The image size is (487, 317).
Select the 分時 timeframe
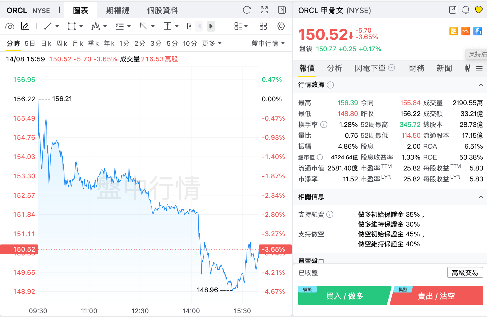[13, 43]
